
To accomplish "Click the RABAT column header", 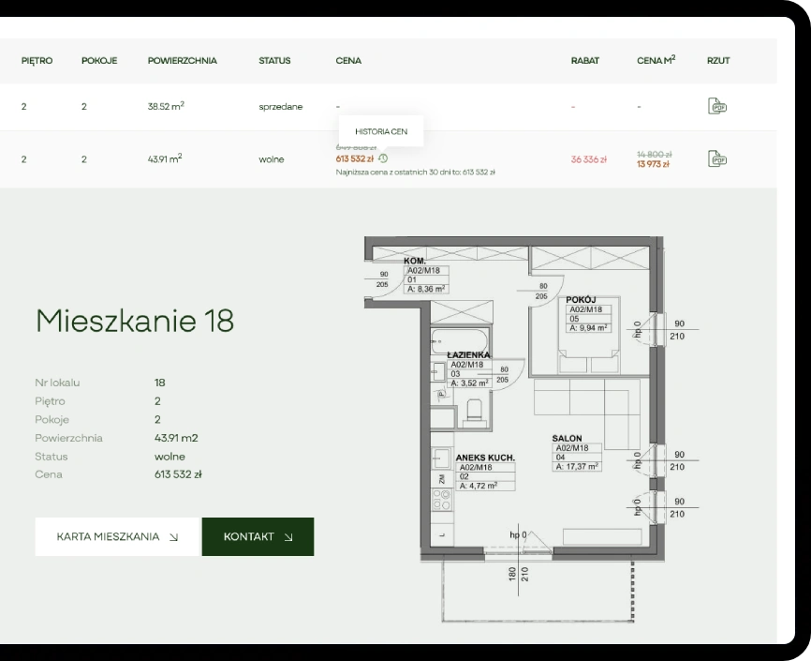I will click(x=585, y=61).
